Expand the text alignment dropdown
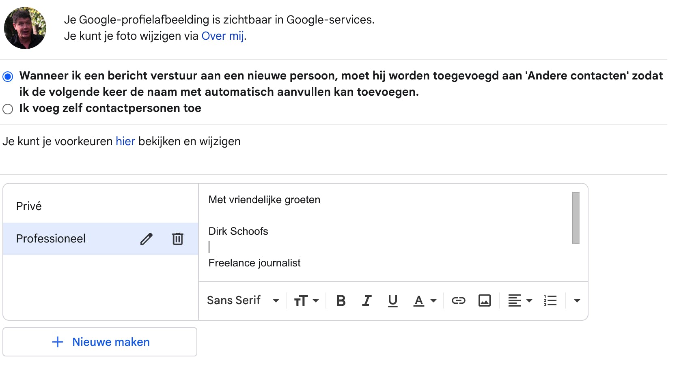 tap(520, 300)
